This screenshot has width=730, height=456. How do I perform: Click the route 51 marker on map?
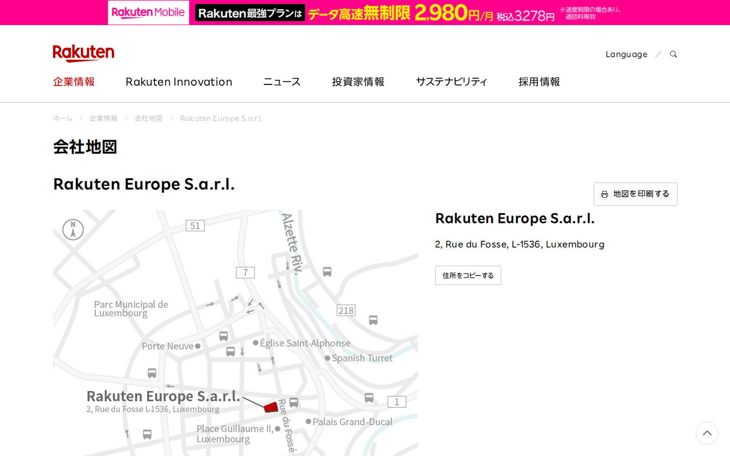click(x=195, y=226)
